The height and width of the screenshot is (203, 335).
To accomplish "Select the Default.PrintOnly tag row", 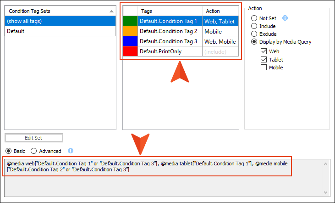I will point(181,51).
